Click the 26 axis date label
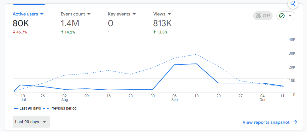Screen dimensions: 307x132 click(43, 96)
